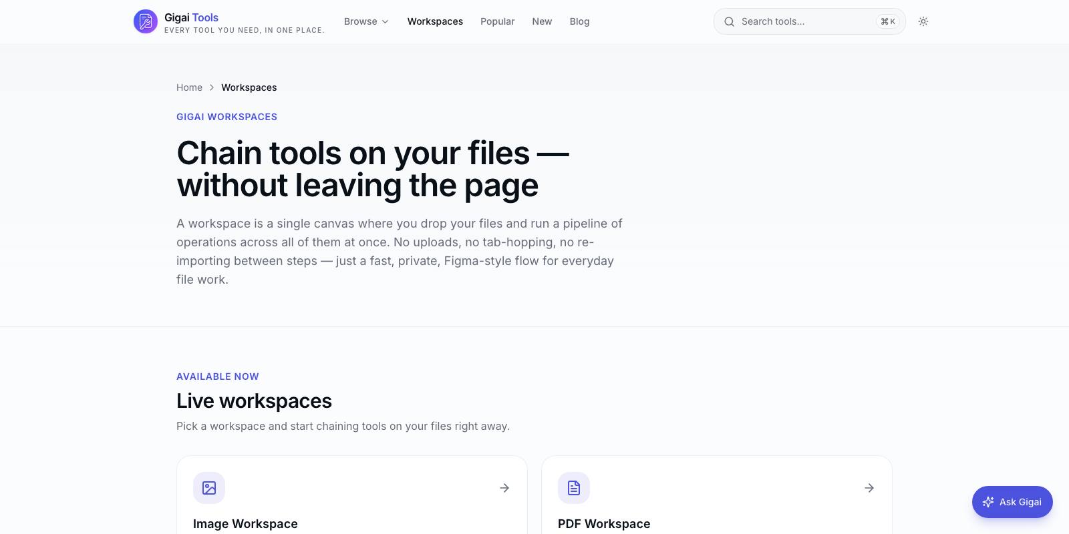This screenshot has height=534, width=1069.
Task: Click the Live workspaces heading
Action: [254, 400]
